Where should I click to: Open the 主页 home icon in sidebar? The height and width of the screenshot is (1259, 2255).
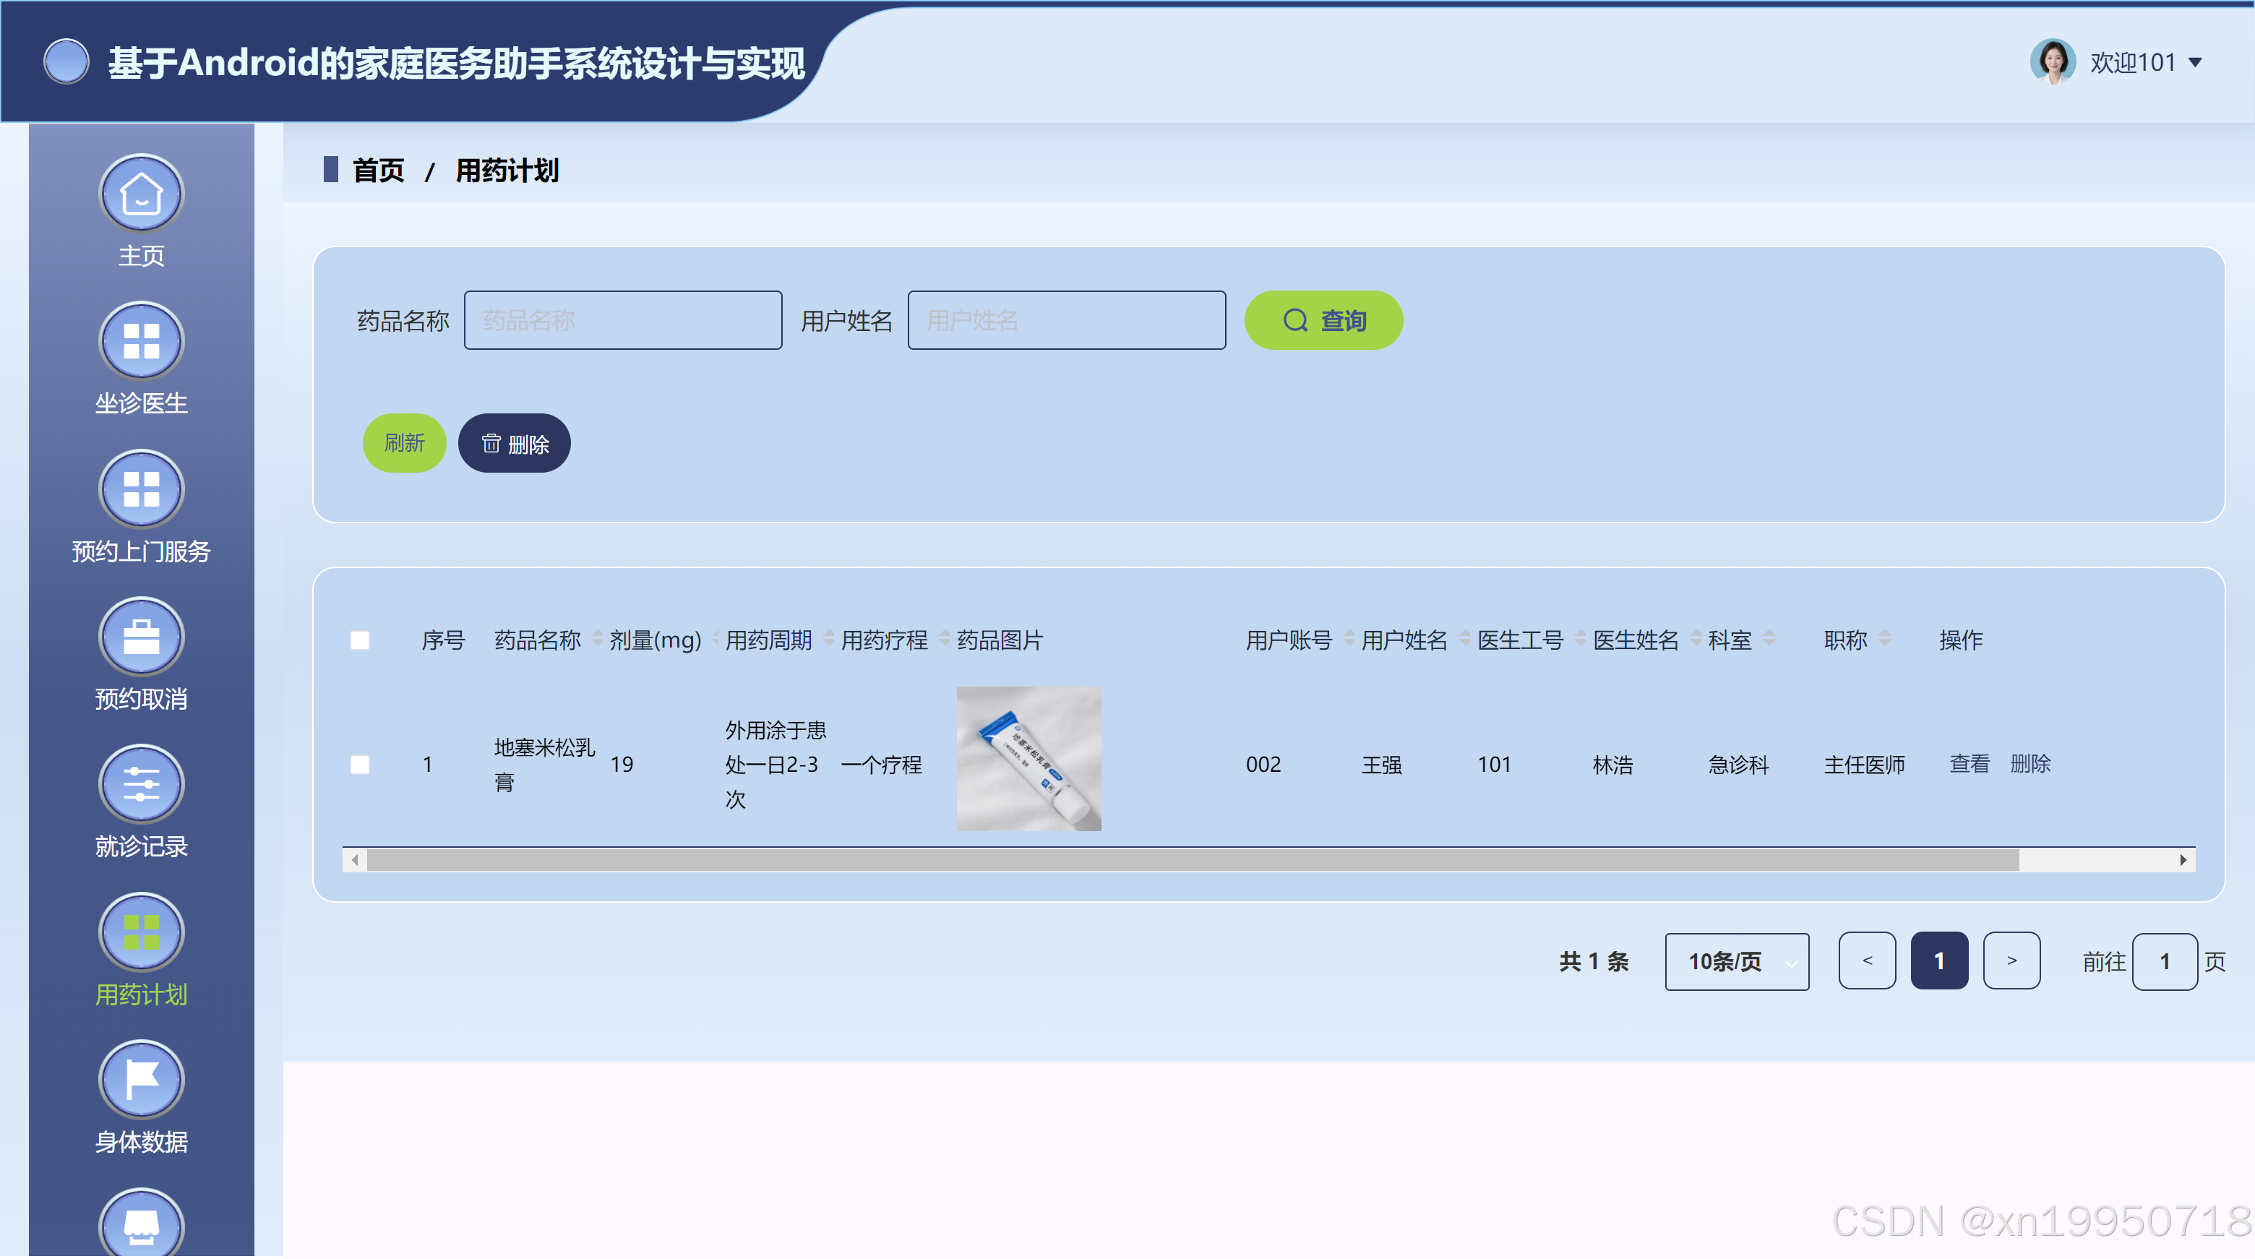point(141,194)
